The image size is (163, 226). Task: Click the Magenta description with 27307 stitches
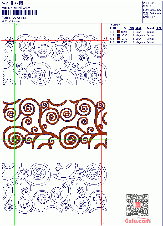pos(140,42)
